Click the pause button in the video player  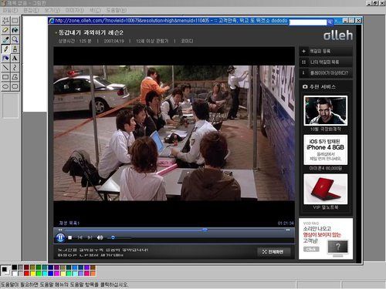click(x=60, y=237)
